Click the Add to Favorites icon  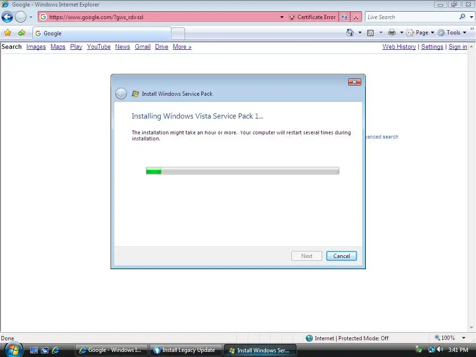click(21, 33)
